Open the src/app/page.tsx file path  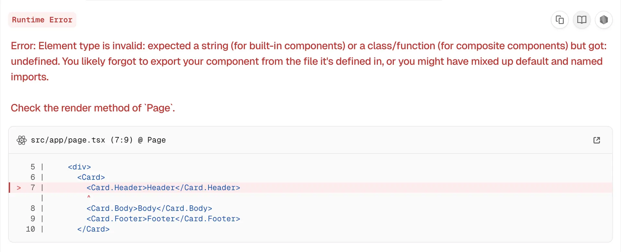(x=68, y=140)
